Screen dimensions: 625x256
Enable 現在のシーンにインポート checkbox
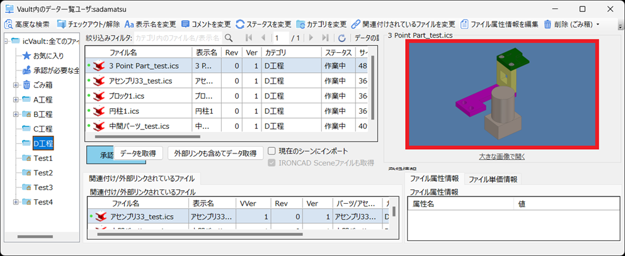coord(272,151)
